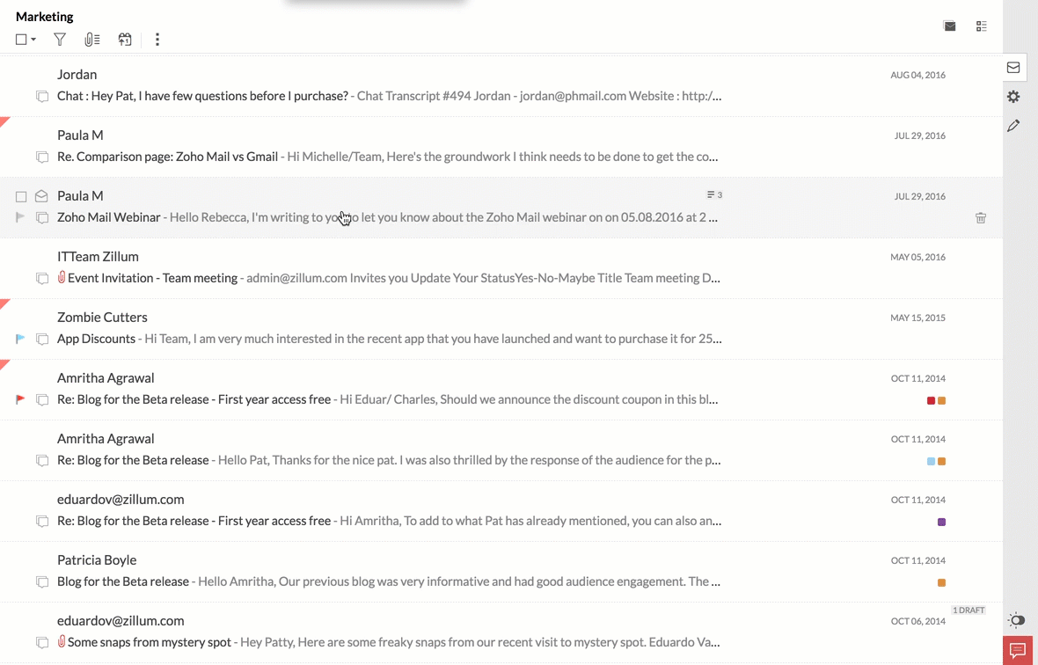The image size is (1038, 665).
Task: Delete Zoho Mail Webinar with the trash icon
Action: (x=981, y=217)
